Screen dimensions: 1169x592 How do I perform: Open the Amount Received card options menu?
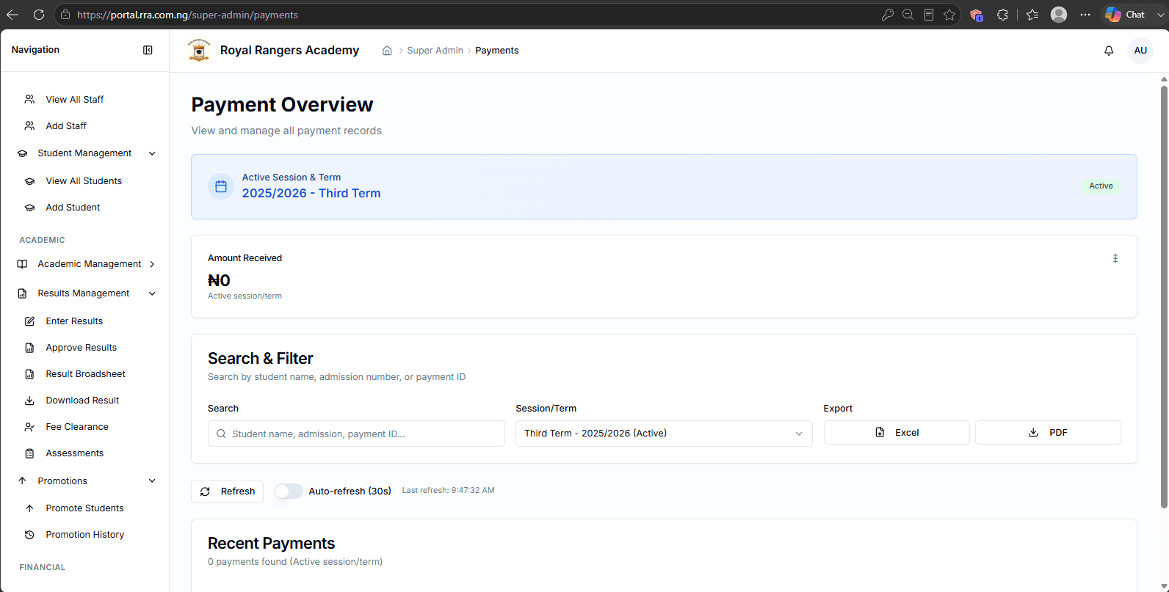[x=1115, y=258]
